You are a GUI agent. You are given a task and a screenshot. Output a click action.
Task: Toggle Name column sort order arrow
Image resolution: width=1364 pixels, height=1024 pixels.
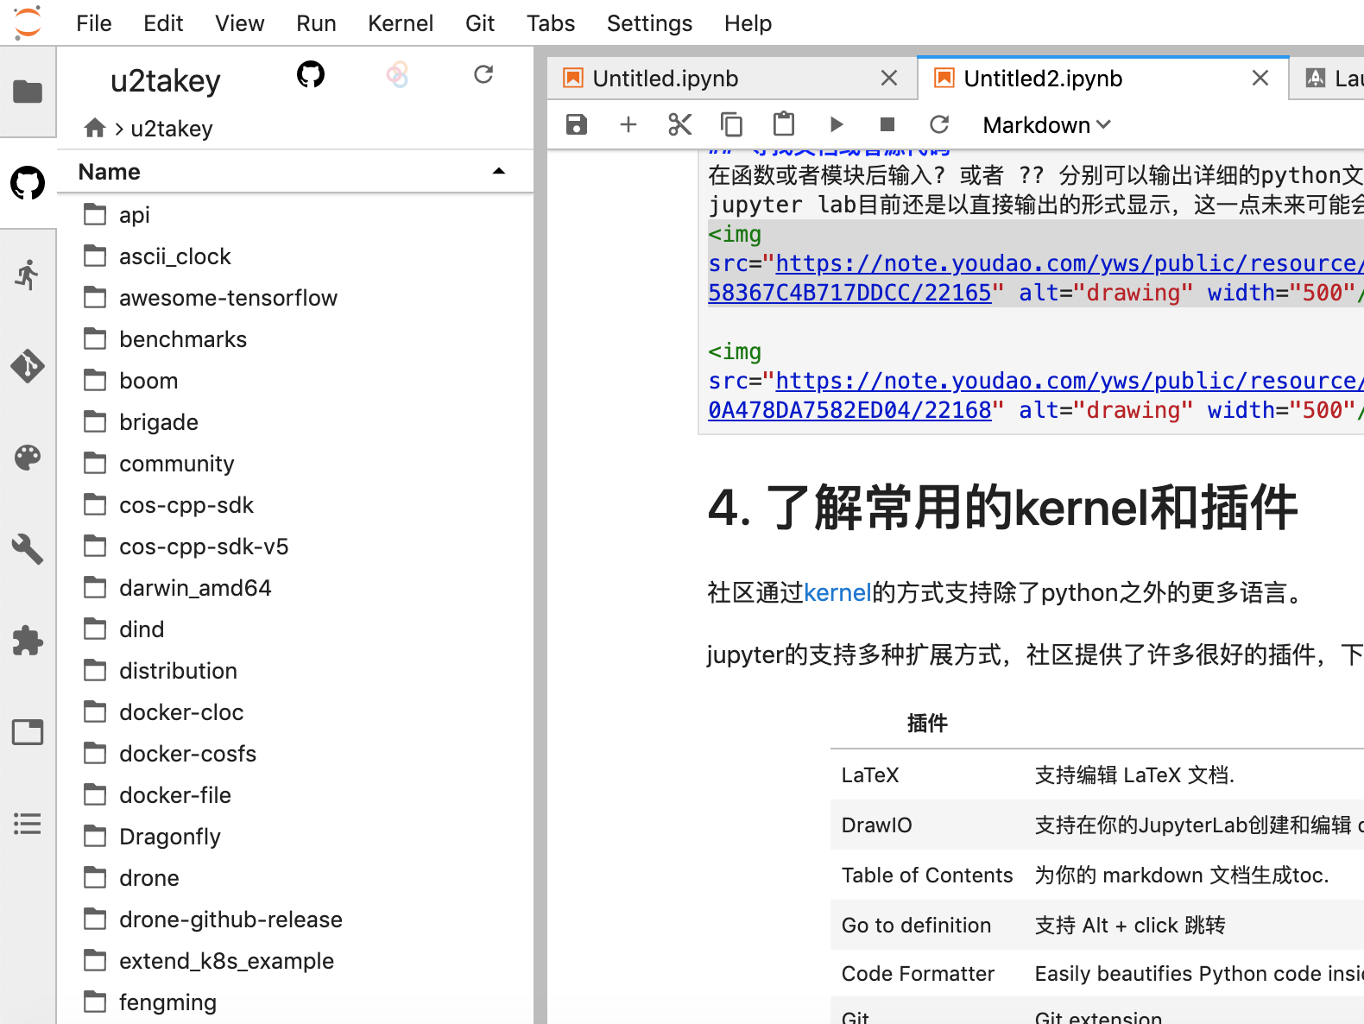coord(499,172)
